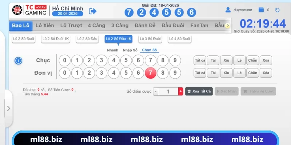
Task: Choose the Lô 3 Số Đuôi bet type
Action: point(150,39)
